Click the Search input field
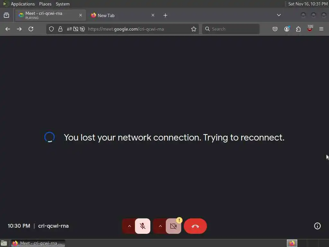Image resolution: width=329 pixels, height=247 pixels. (231, 29)
